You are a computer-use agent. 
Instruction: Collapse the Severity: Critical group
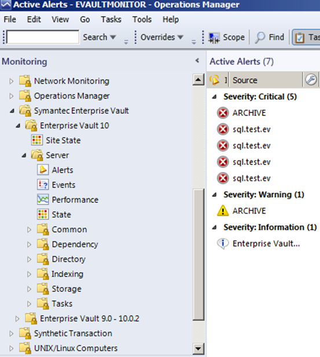214,97
